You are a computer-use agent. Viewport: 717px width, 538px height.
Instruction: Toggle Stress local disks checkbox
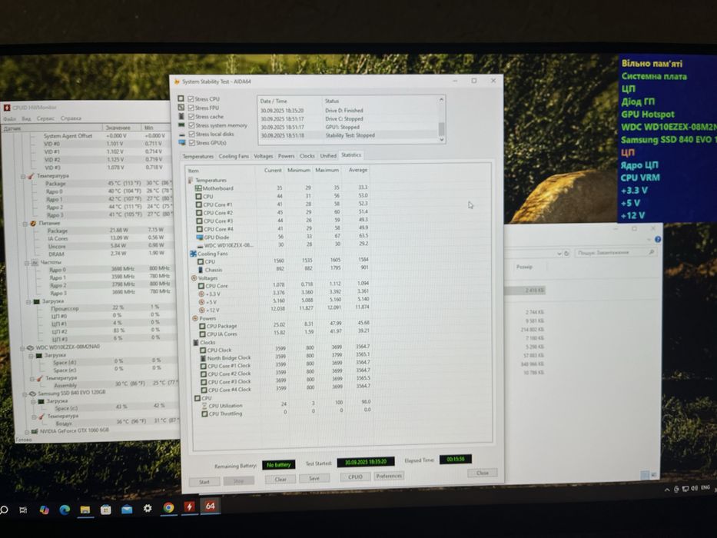(192, 134)
